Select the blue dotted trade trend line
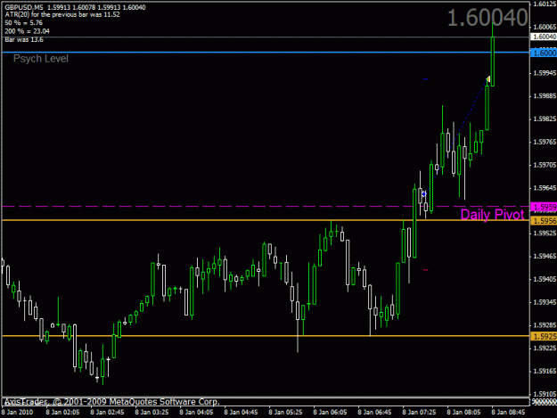Screen dimensions: 557x418 pyautogui.click(x=456, y=136)
